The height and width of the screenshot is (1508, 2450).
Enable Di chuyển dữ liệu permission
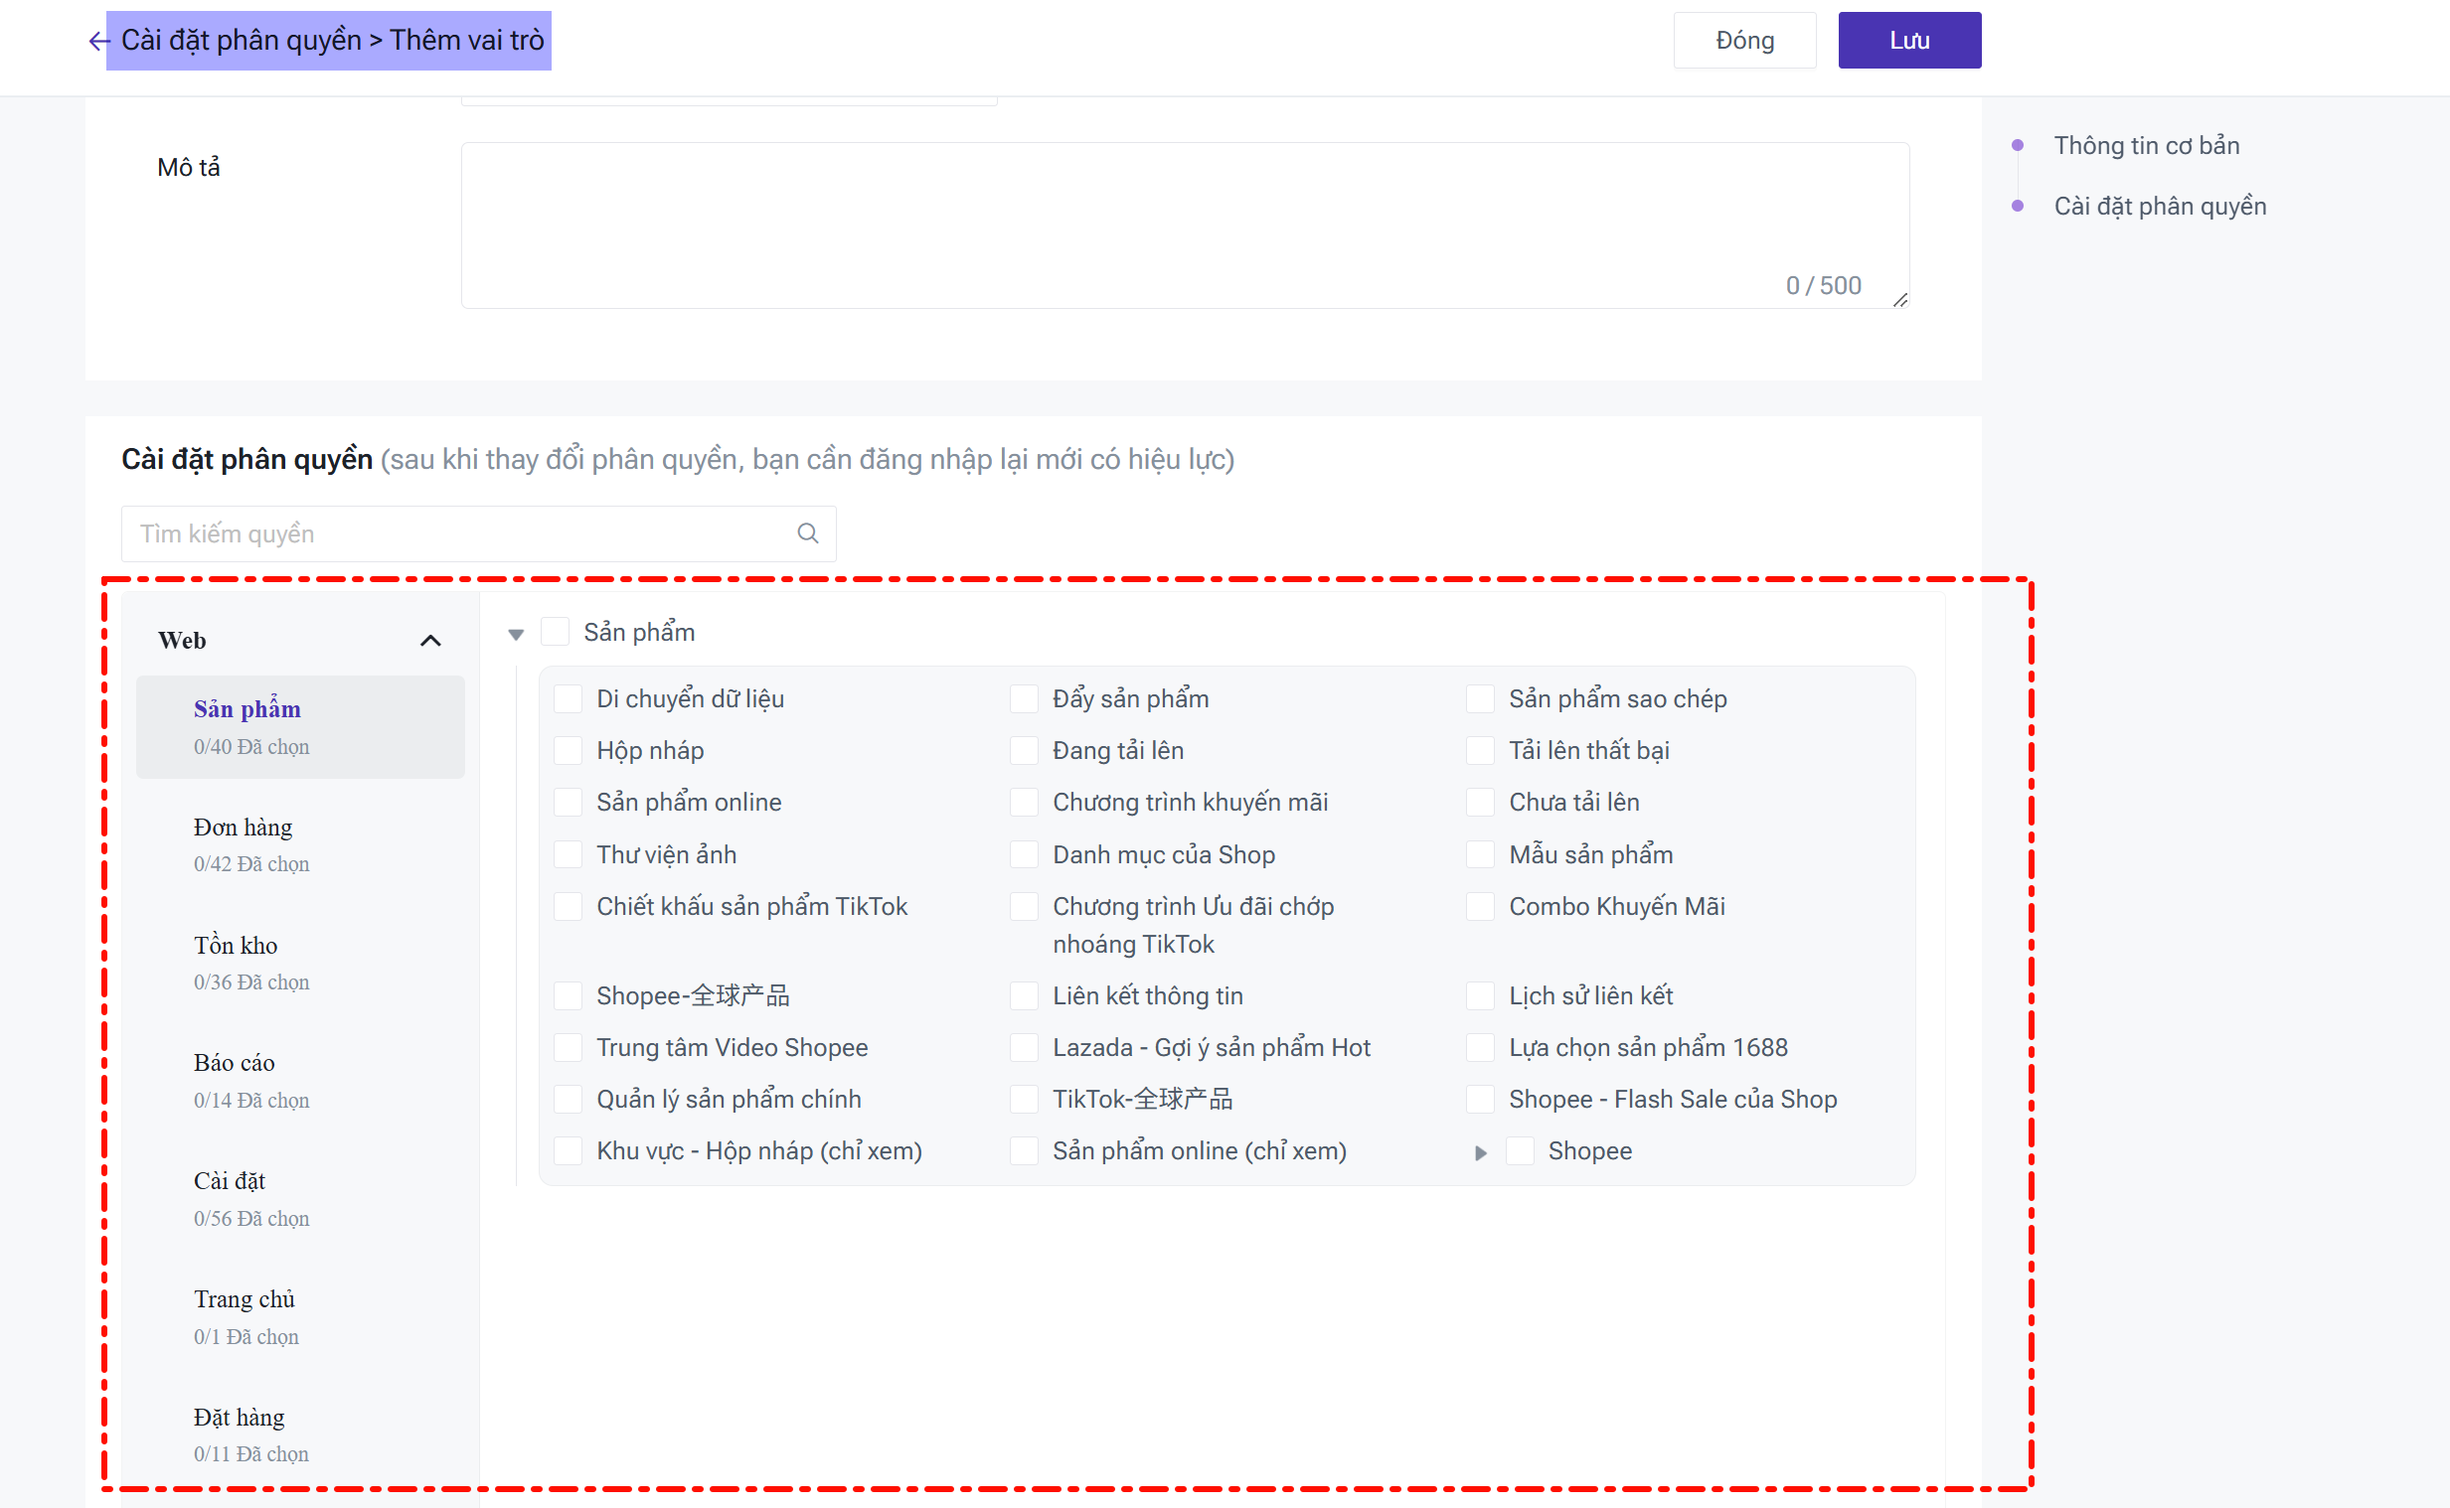point(569,699)
